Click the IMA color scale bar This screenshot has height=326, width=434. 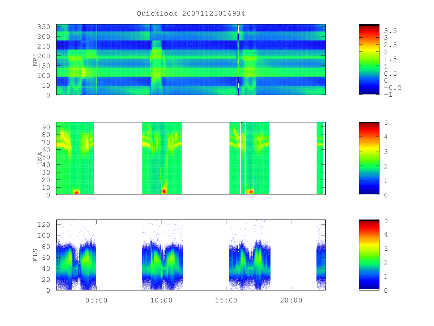coord(369,158)
